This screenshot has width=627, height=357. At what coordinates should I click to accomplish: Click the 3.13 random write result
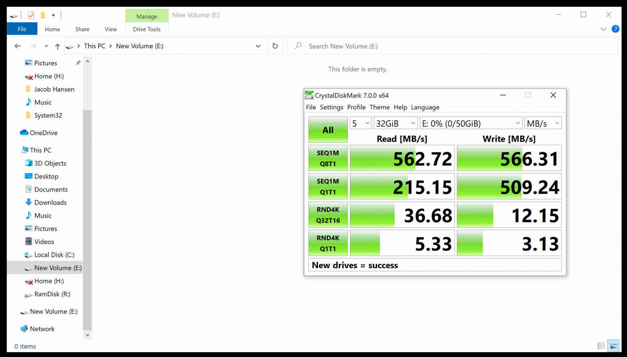(x=509, y=243)
